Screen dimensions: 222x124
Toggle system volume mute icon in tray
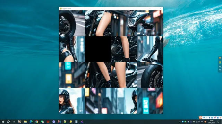(199, 122)
